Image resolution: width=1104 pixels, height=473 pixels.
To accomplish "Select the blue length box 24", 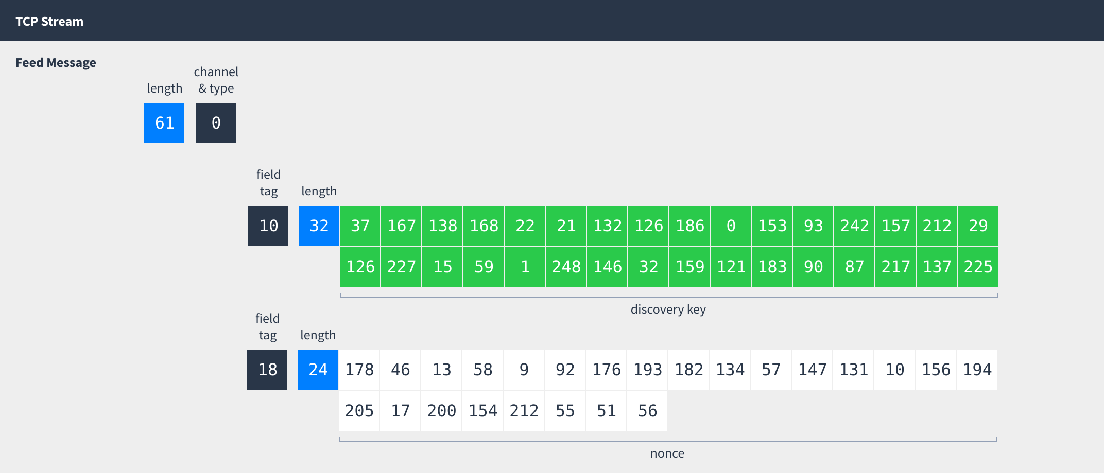I will point(318,370).
